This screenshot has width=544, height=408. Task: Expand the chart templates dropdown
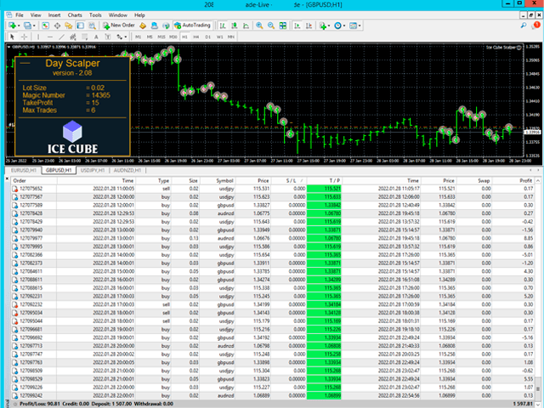pyautogui.click(x=360, y=25)
